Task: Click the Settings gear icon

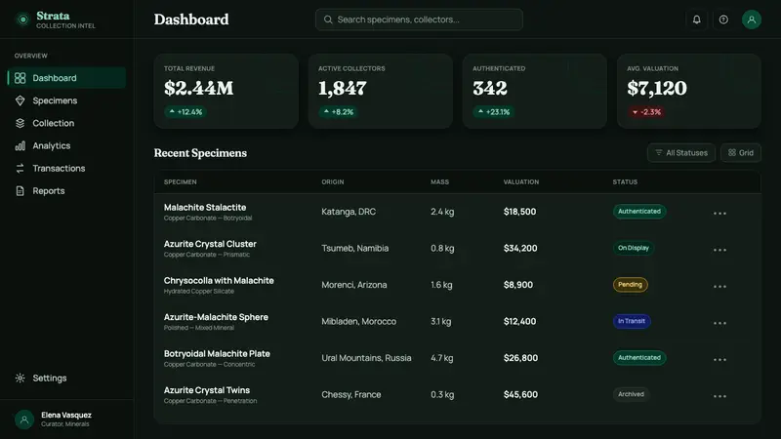Action: pyautogui.click(x=20, y=378)
